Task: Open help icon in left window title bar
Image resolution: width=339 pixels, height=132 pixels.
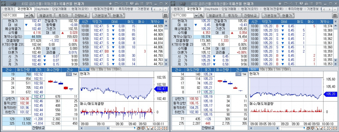Action: tap(132, 4)
